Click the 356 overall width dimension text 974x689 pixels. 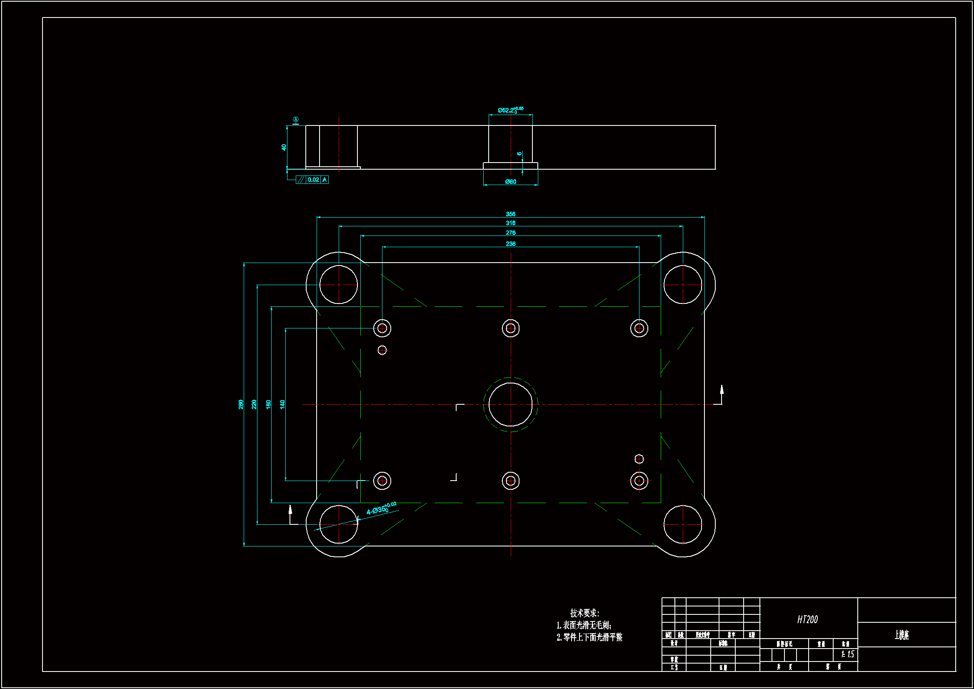(510, 214)
